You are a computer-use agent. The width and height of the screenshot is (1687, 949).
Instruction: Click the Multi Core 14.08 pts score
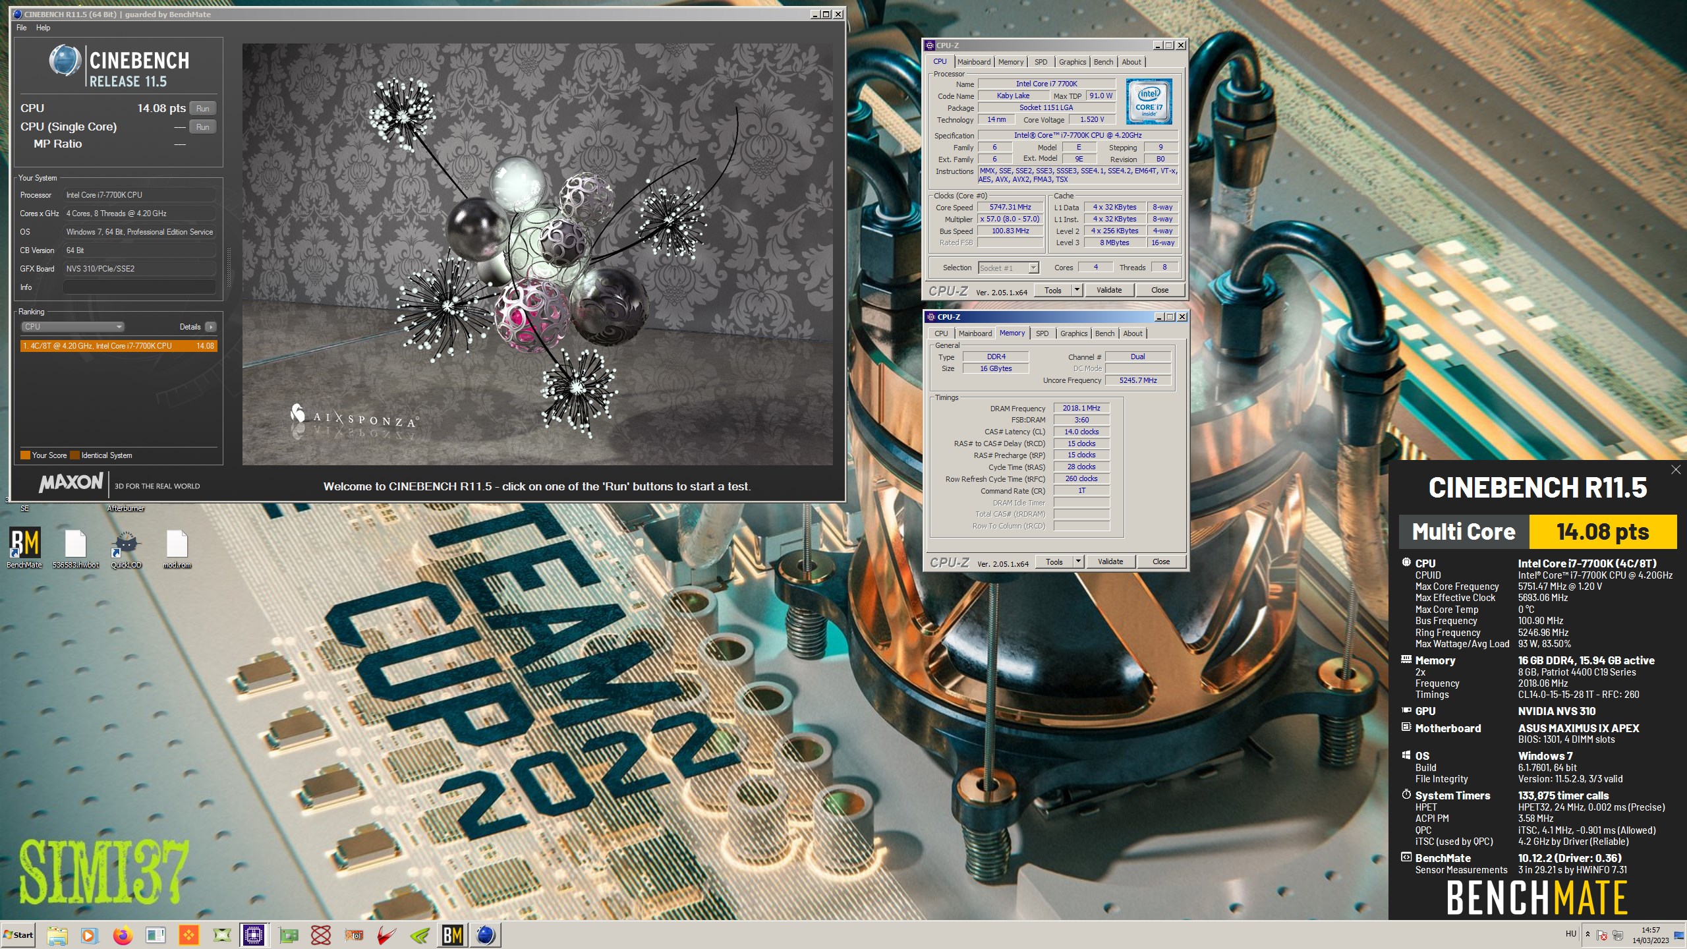pyautogui.click(x=1603, y=532)
